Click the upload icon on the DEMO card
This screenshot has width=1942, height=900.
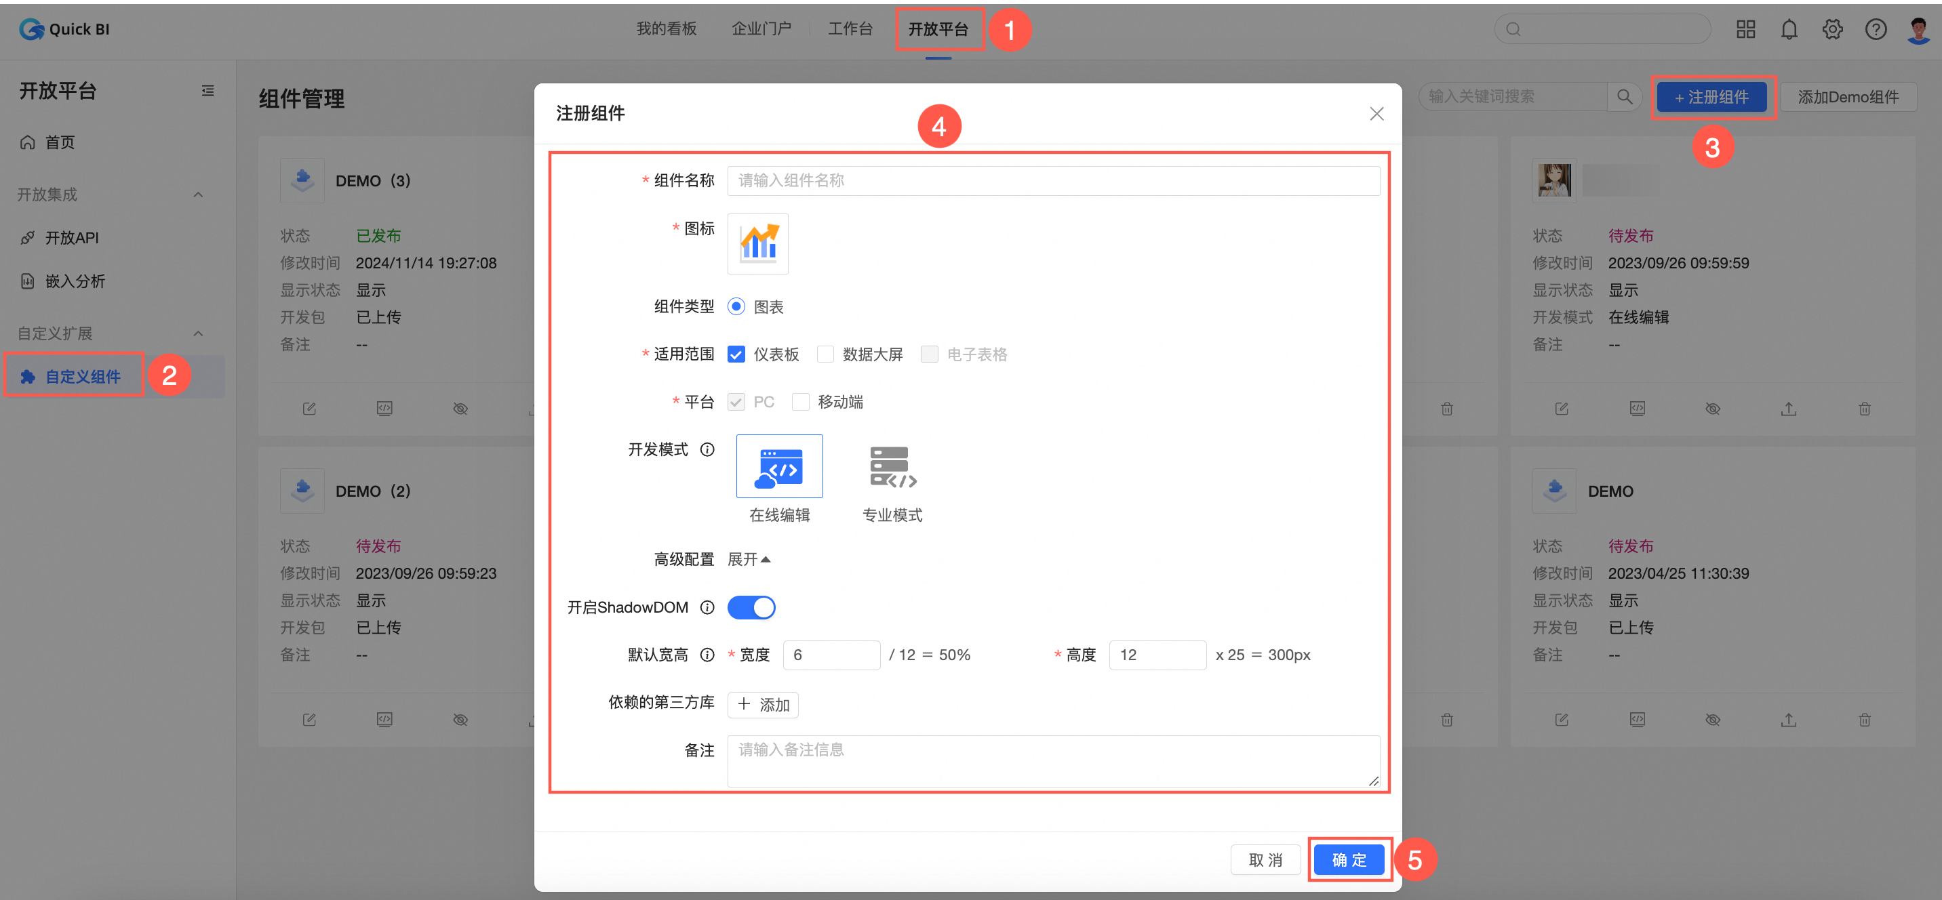[x=1789, y=719]
